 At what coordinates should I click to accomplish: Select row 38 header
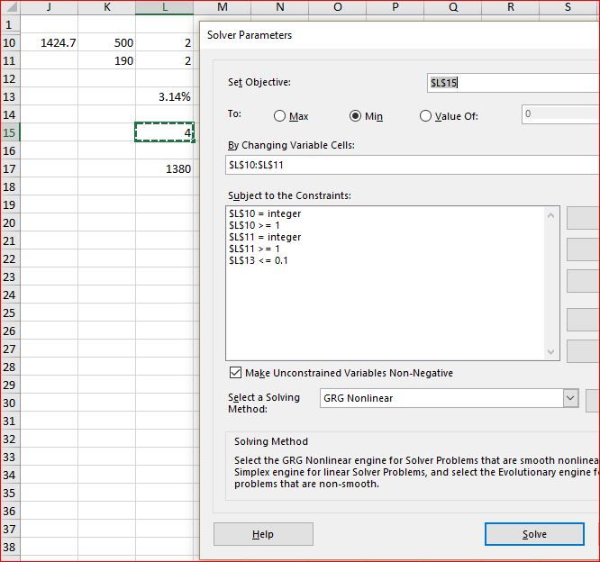[x=10, y=547]
